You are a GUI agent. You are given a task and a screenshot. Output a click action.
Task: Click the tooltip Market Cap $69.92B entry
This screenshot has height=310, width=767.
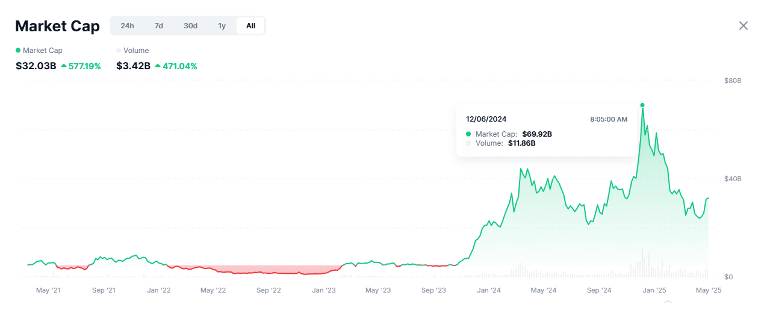[x=509, y=134]
